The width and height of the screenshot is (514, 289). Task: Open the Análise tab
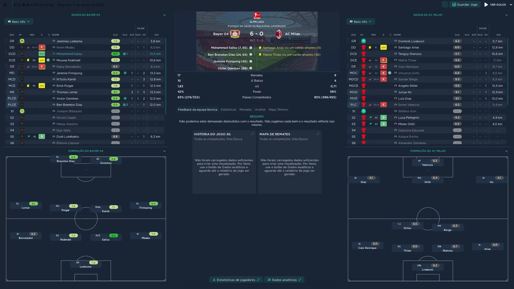click(260, 110)
